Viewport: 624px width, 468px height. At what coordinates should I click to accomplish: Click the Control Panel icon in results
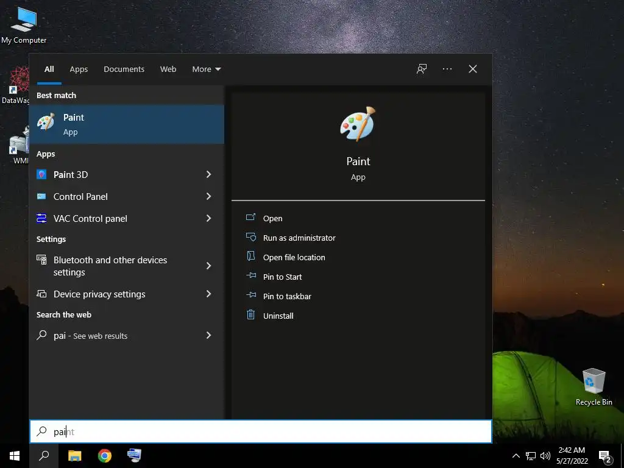pos(41,196)
